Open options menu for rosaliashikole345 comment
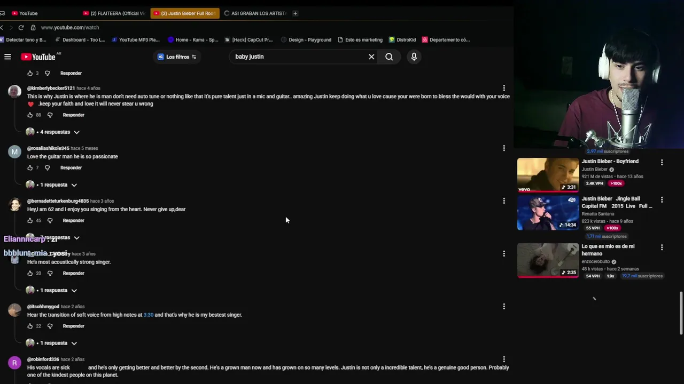The height and width of the screenshot is (384, 684). 504,148
